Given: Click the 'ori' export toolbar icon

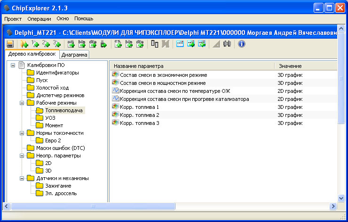Looking at the screenshot, I should pos(71,44).
